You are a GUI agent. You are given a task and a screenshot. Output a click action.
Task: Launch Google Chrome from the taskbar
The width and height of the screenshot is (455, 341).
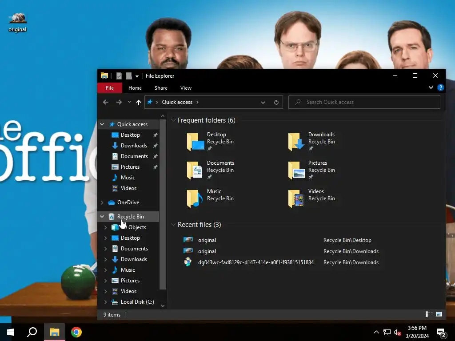tap(76, 332)
